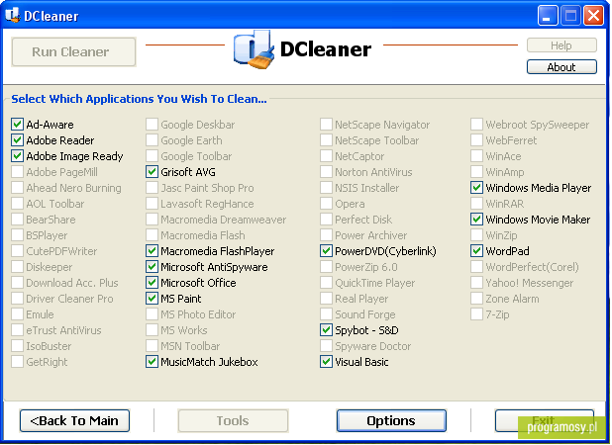Screen dimensions: 612x445
Task: Go back with <Back To Main button
Action: pos(74,420)
